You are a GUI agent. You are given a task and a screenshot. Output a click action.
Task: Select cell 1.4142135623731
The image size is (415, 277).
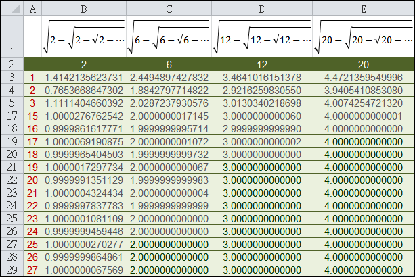(84, 78)
